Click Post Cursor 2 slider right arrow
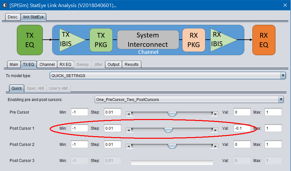Image resolution: width=291 pixels, height=171 pixels. click(x=215, y=146)
